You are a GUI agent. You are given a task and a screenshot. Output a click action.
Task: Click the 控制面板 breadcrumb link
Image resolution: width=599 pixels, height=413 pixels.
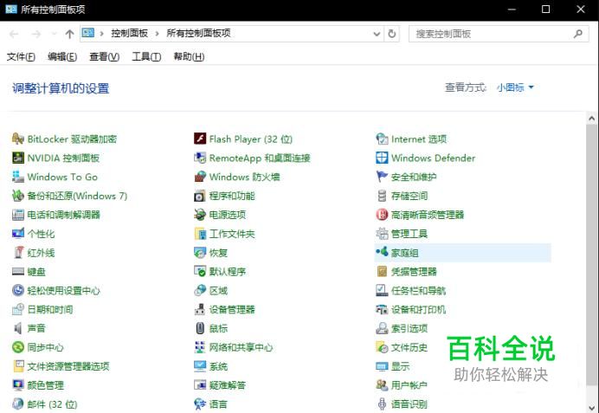pos(130,33)
